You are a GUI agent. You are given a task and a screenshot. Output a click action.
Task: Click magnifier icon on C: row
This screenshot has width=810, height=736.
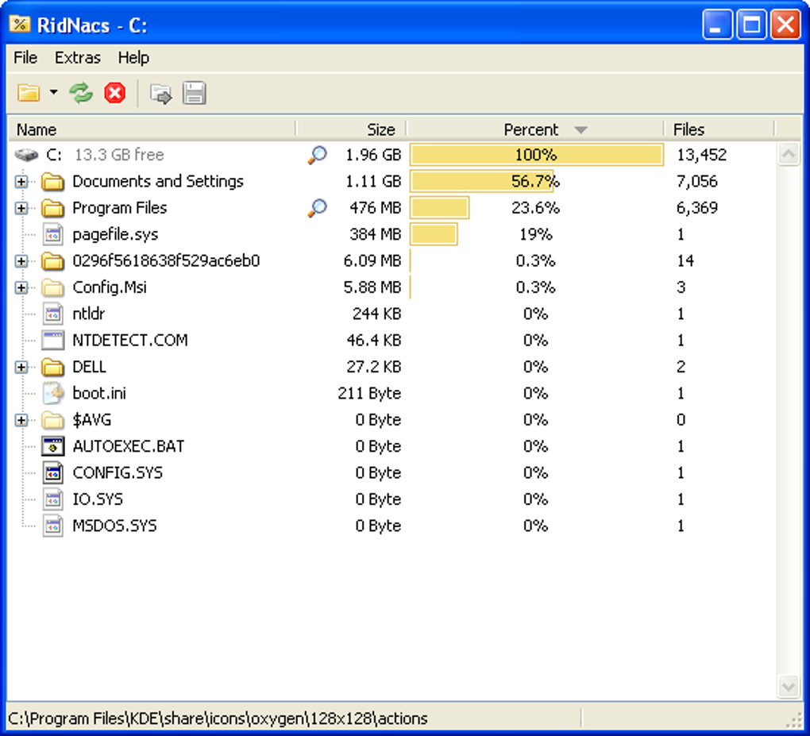317,155
